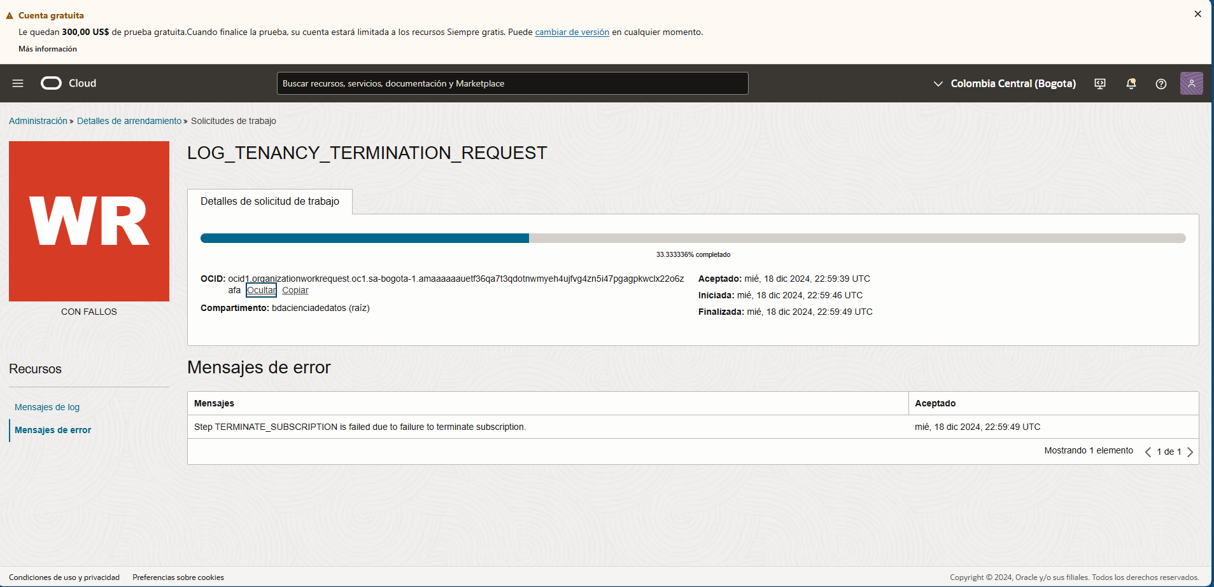This screenshot has height=587, width=1214.
Task: Click the '1 de 1' page indicator
Action: pos(1169,452)
